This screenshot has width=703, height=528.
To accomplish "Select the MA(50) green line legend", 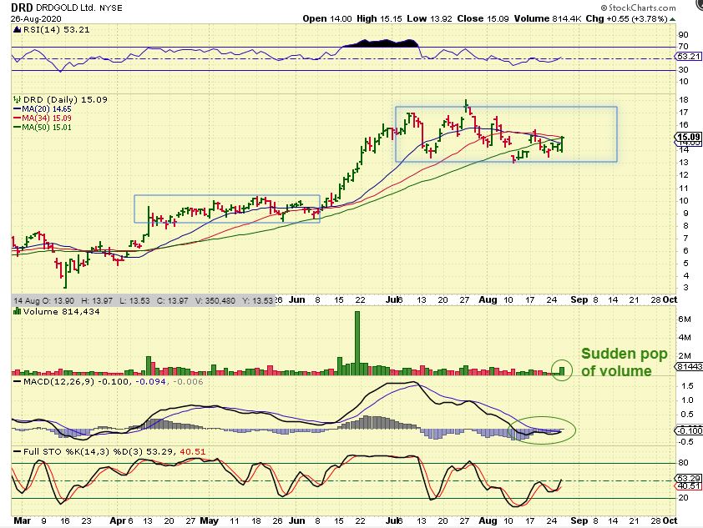I will (x=43, y=127).
